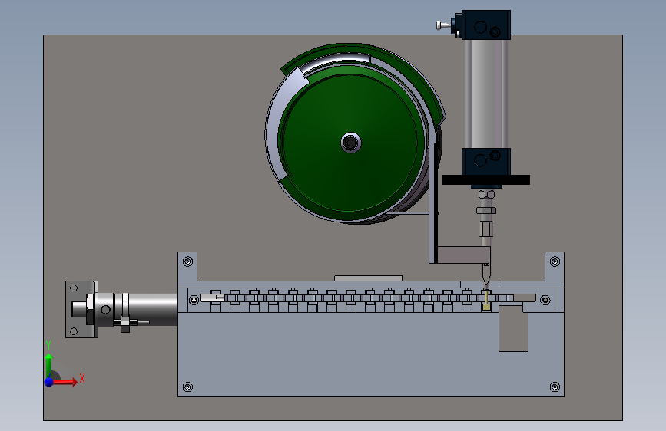This screenshot has height=431, width=666.
Task: Select the silver pneumatic cylinder barrel
Action: [x=486, y=94]
